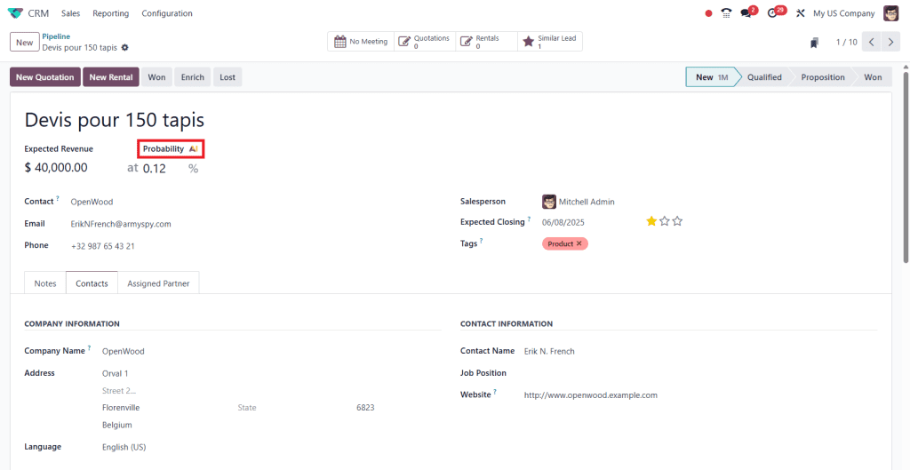Open the gear actions menu beside record title
This screenshot has width=910, height=470.
(x=124, y=47)
